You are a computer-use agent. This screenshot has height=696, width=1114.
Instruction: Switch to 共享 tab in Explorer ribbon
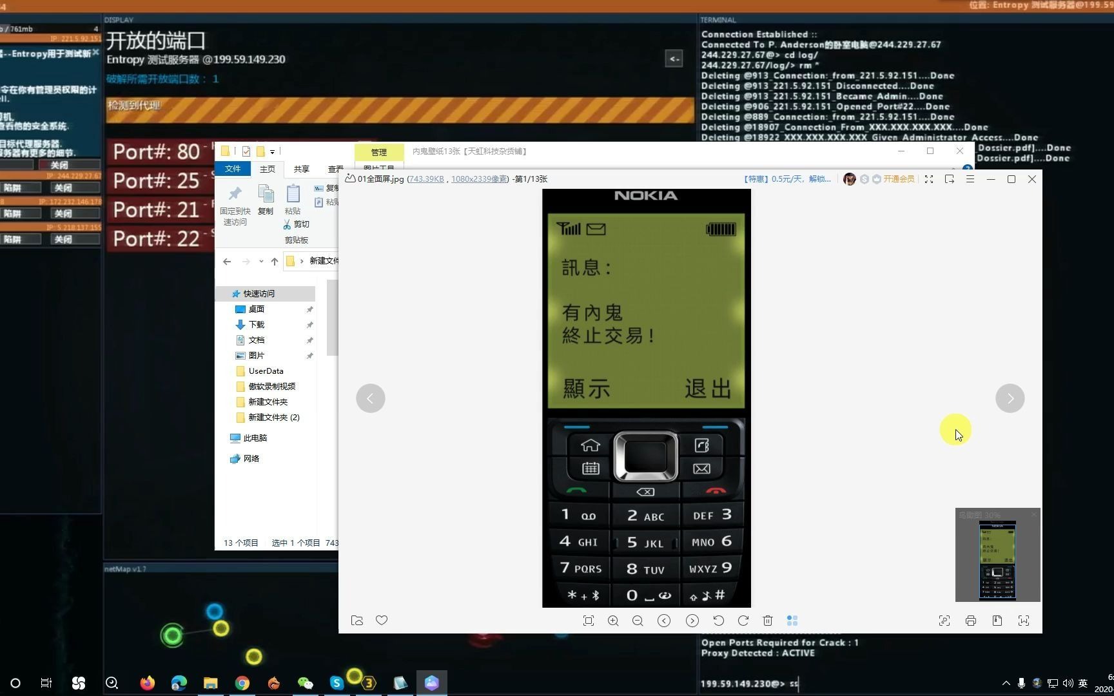pyautogui.click(x=302, y=169)
